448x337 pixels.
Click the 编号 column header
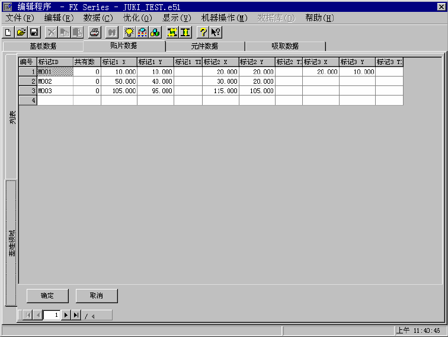click(28, 62)
